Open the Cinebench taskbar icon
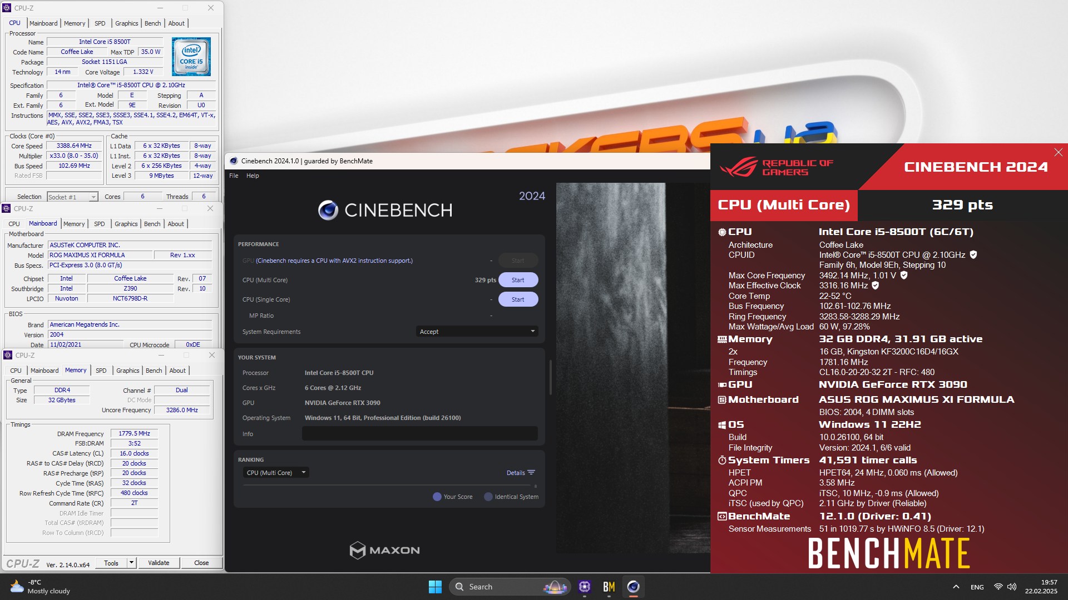This screenshot has height=600, width=1068. 633,587
